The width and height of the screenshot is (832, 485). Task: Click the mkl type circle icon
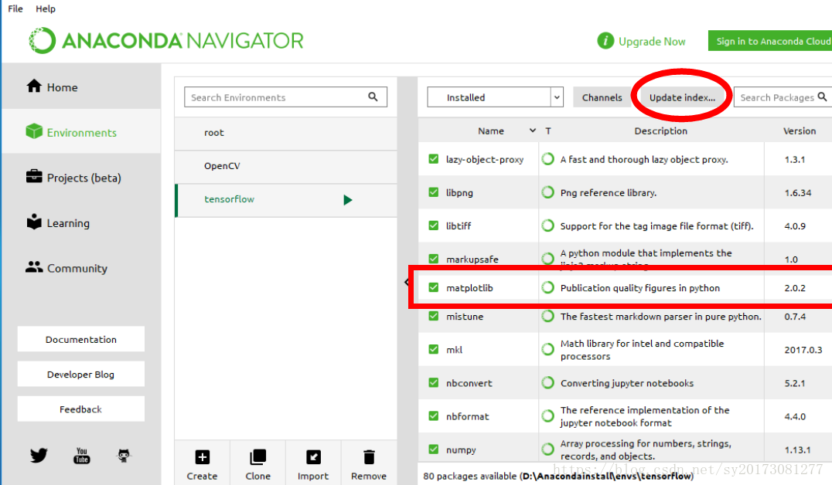click(x=547, y=349)
